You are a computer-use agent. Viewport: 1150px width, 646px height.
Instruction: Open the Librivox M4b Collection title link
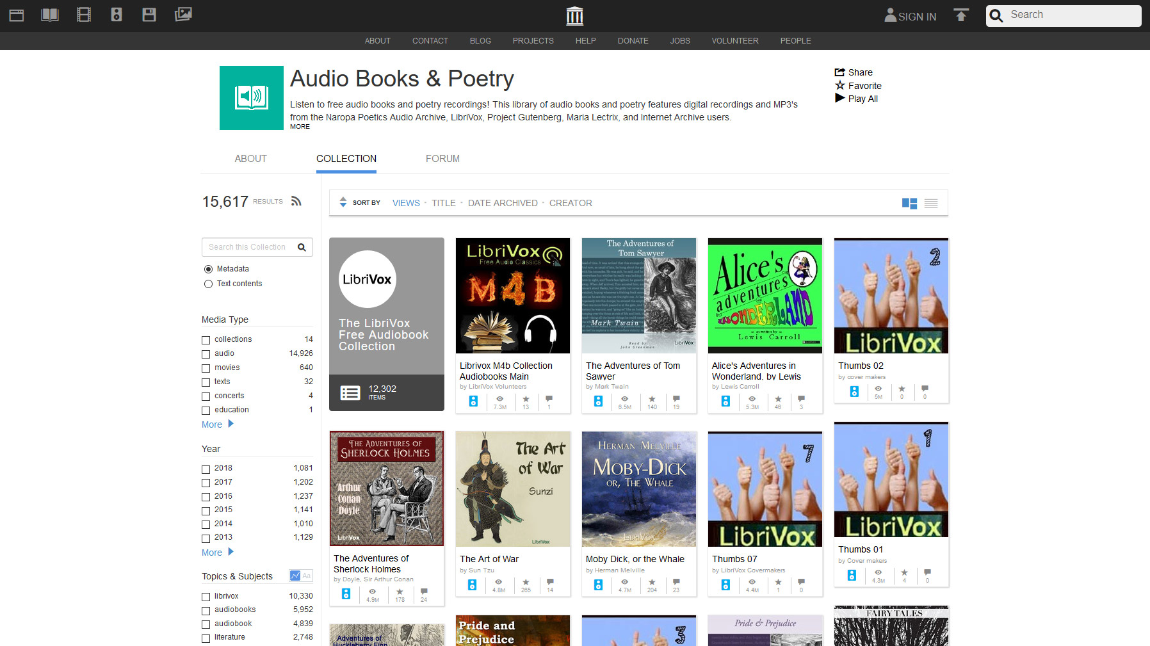[x=506, y=371]
